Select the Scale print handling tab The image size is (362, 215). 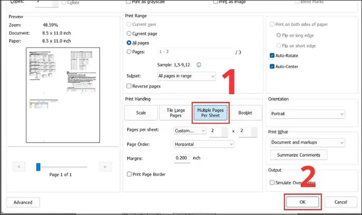point(141,113)
